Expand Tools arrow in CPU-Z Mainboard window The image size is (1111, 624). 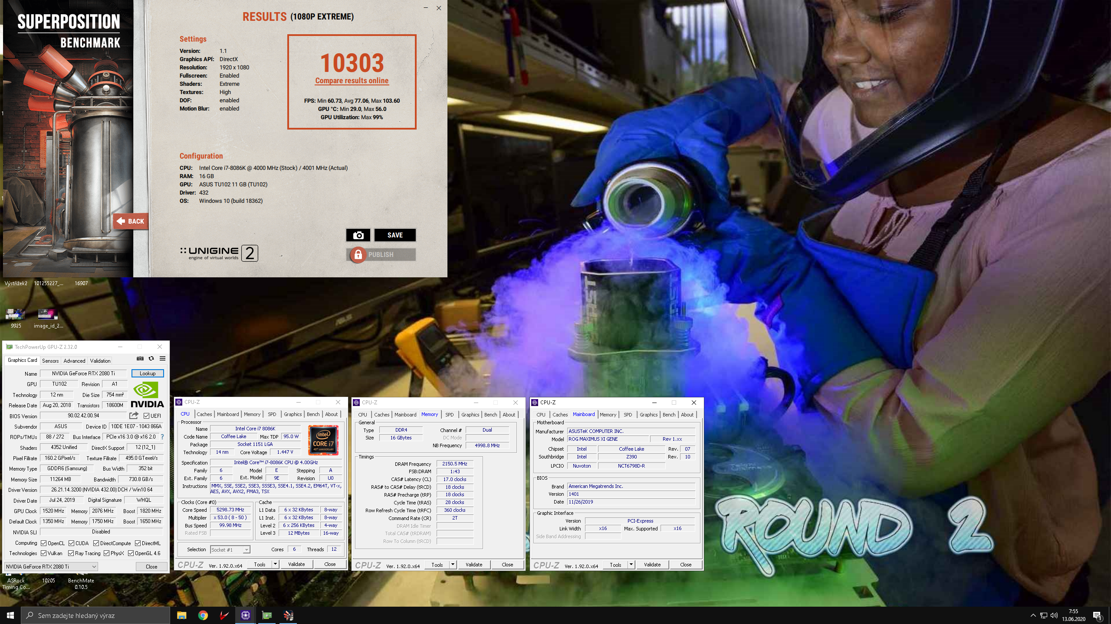pos(631,565)
